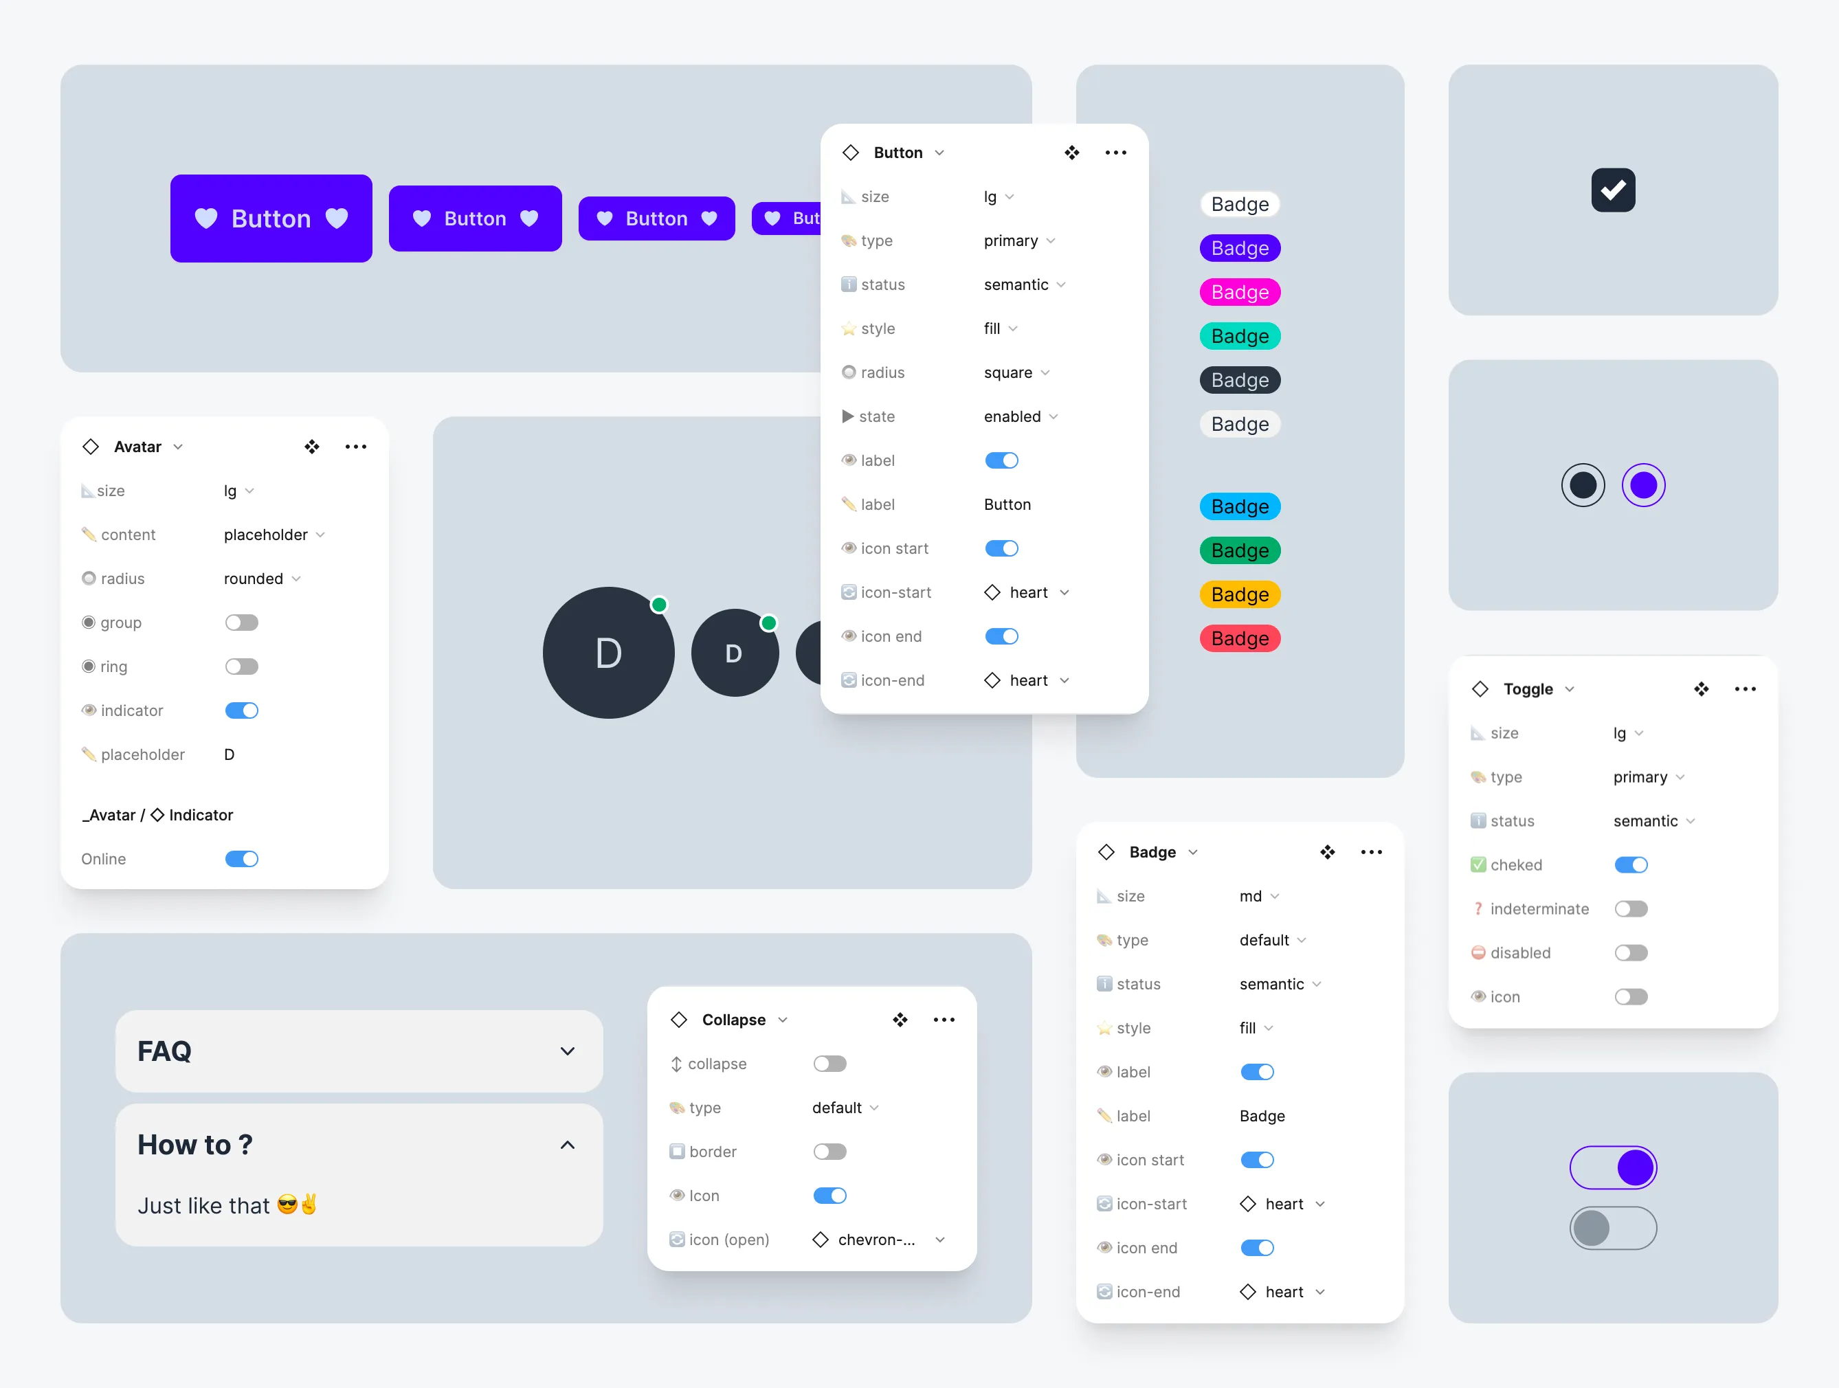Click the diamond icon in Badge panel
Screen dimensions: 1839x1388
[1107, 851]
